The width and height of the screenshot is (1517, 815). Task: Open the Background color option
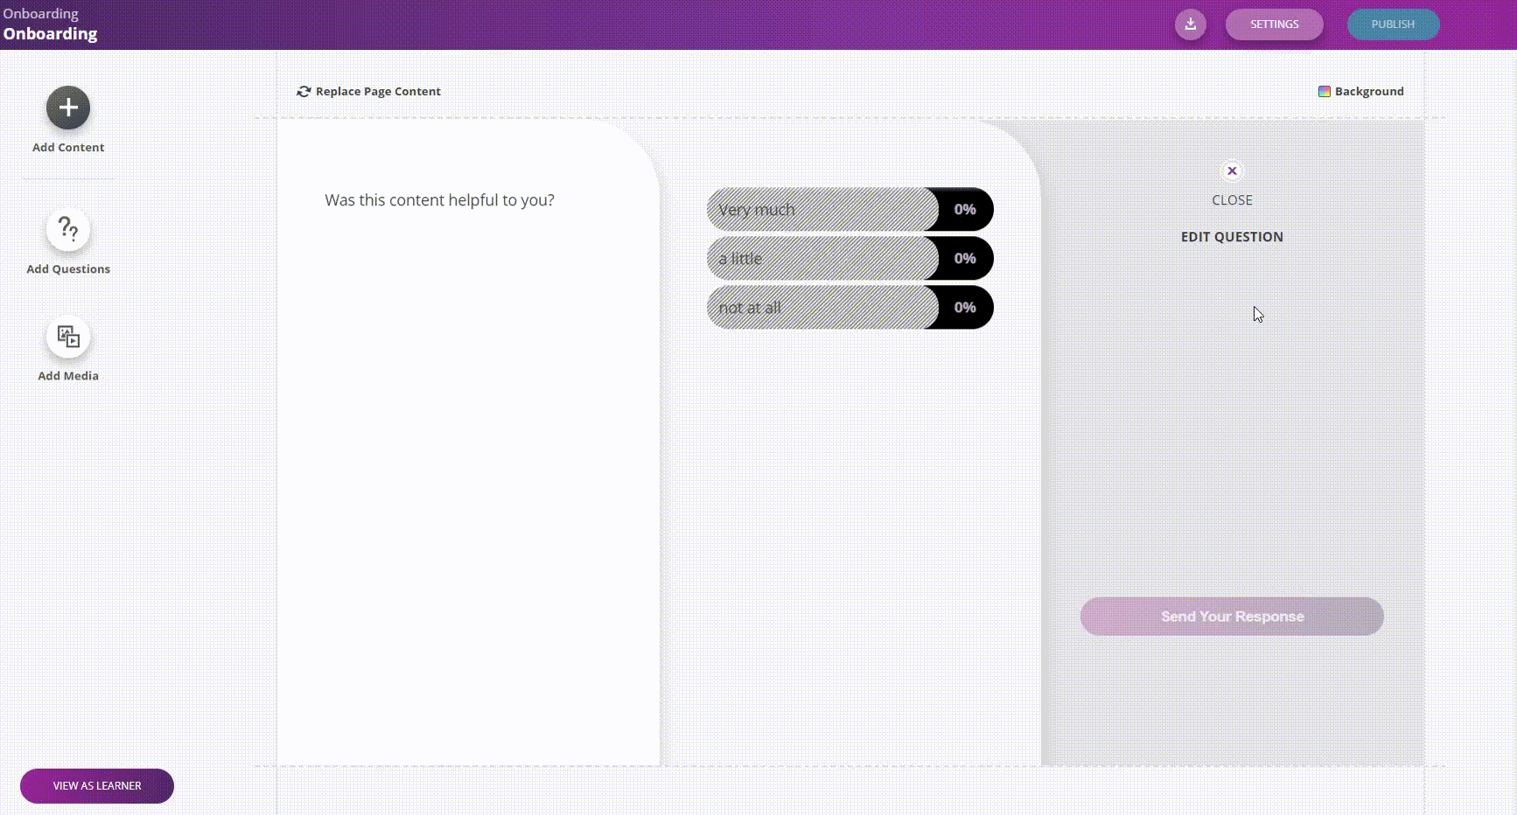tap(1361, 91)
